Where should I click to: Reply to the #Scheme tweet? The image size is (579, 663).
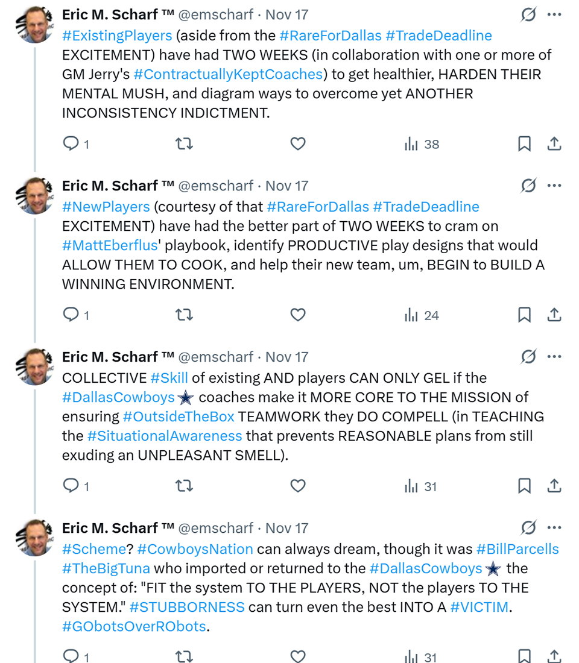[x=71, y=656]
